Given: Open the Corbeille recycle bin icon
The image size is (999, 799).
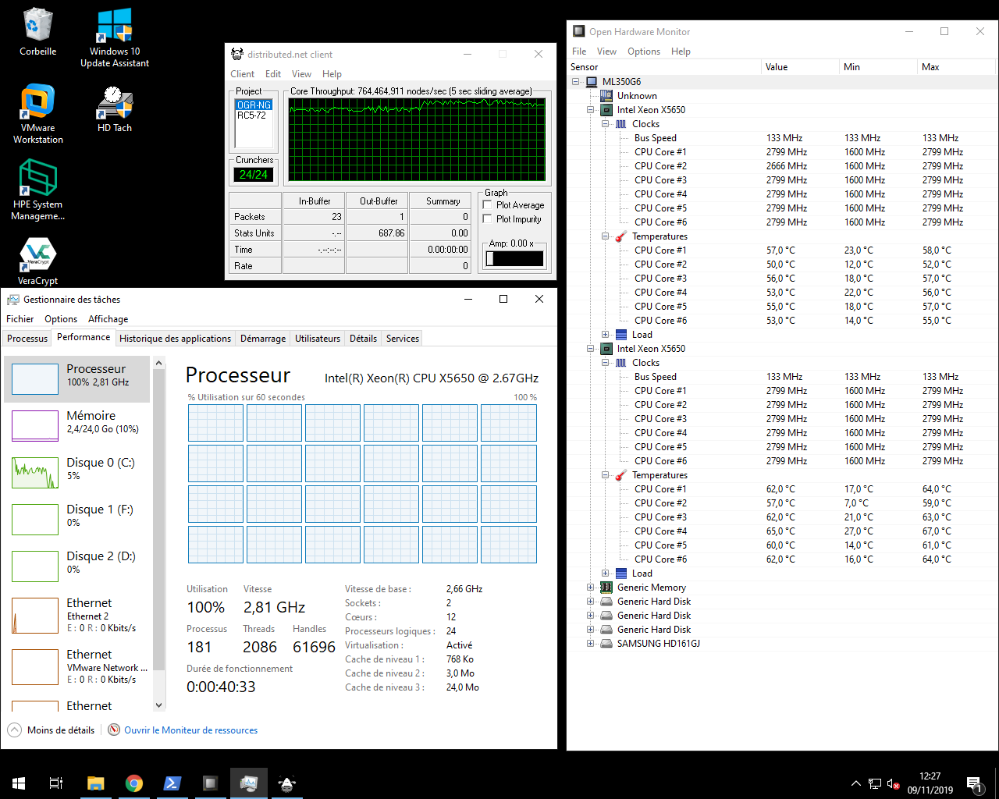Looking at the screenshot, I should pyautogui.click(x=37, y=32).
